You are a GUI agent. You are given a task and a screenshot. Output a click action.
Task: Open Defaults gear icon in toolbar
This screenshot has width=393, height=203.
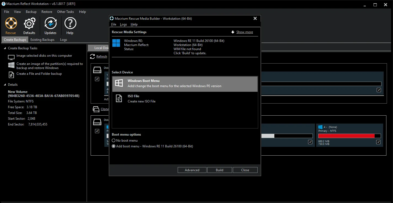tap(29, 24)
